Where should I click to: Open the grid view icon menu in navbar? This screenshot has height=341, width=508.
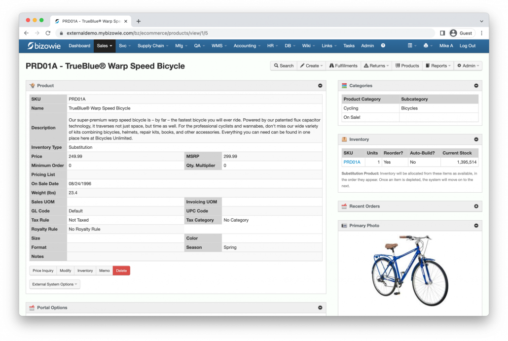point(411,46)
